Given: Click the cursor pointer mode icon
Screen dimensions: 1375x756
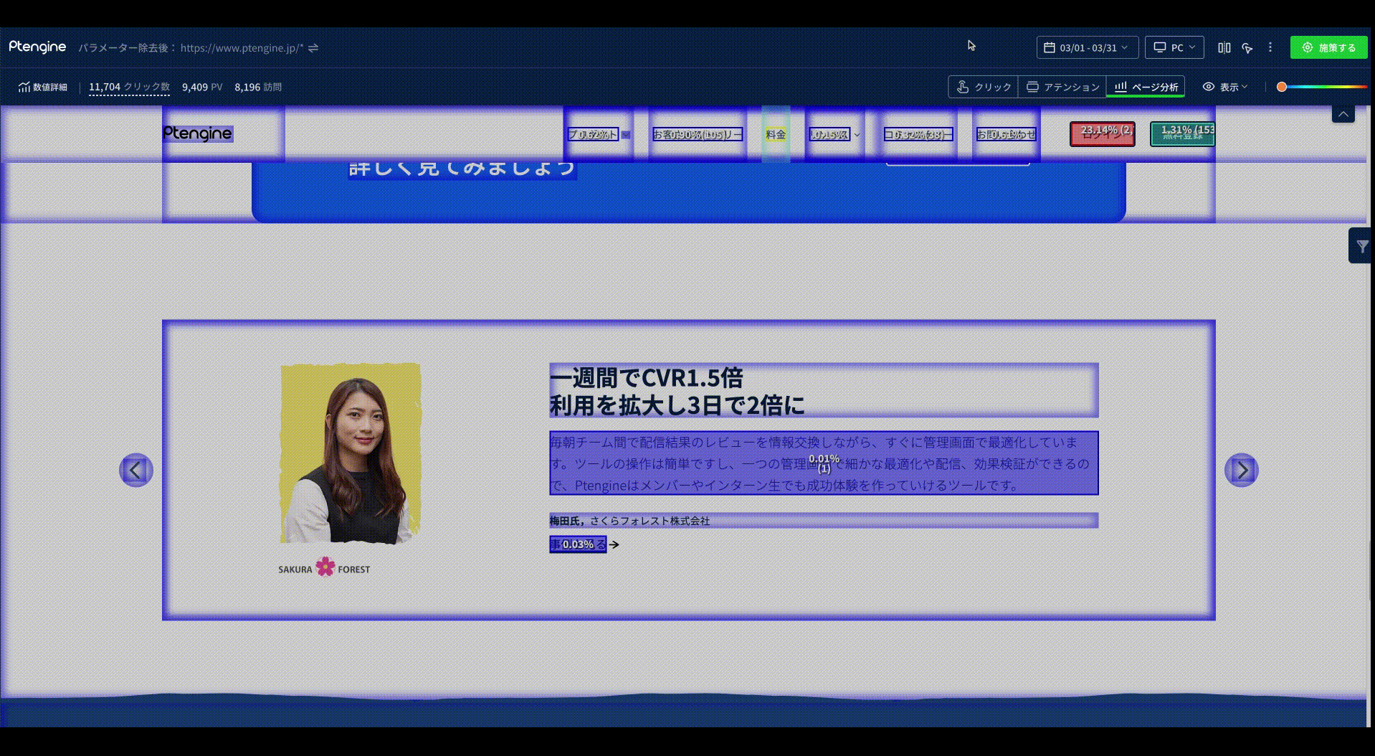Looking at the screenshot, I should pyautogui.click(x=1247, y=47).
